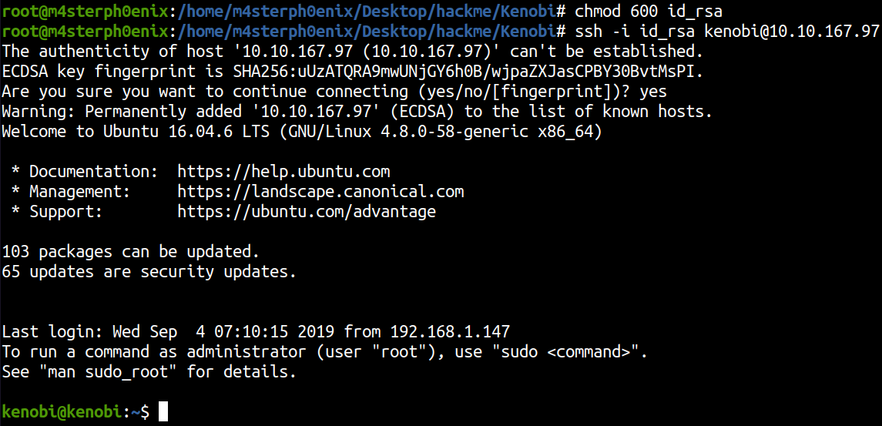
Task: Open the landscape.canonical.com management link
Action: click(x=320, y=191)
